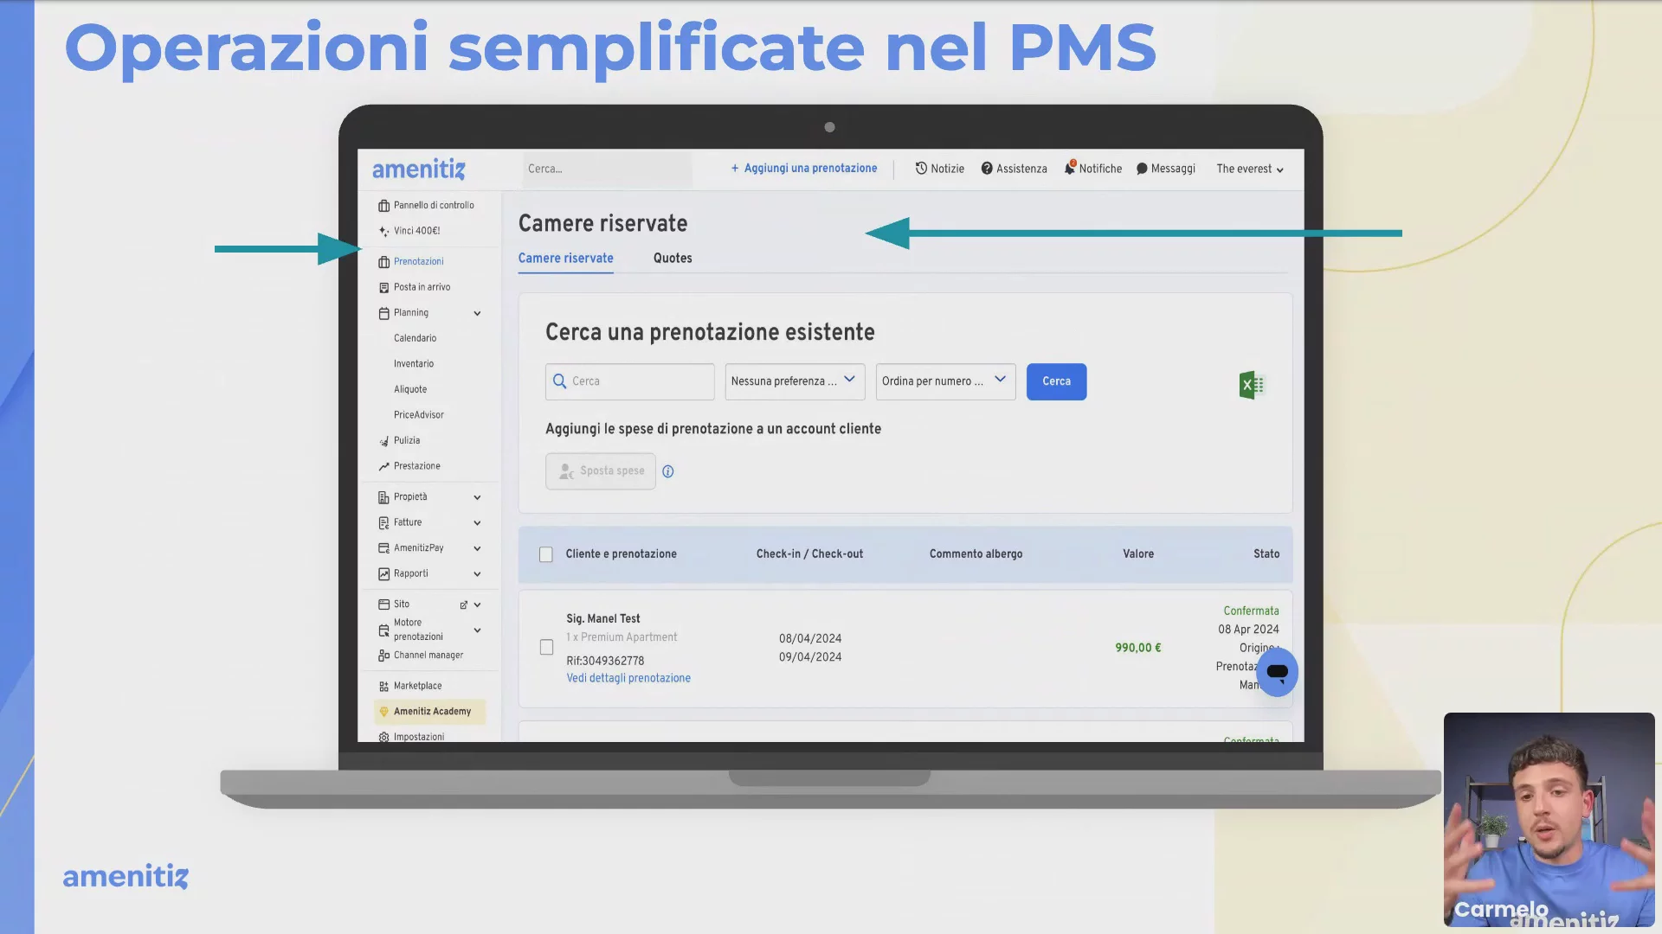
Task: Expand the Sito chevron
Action: pos(477,605)
